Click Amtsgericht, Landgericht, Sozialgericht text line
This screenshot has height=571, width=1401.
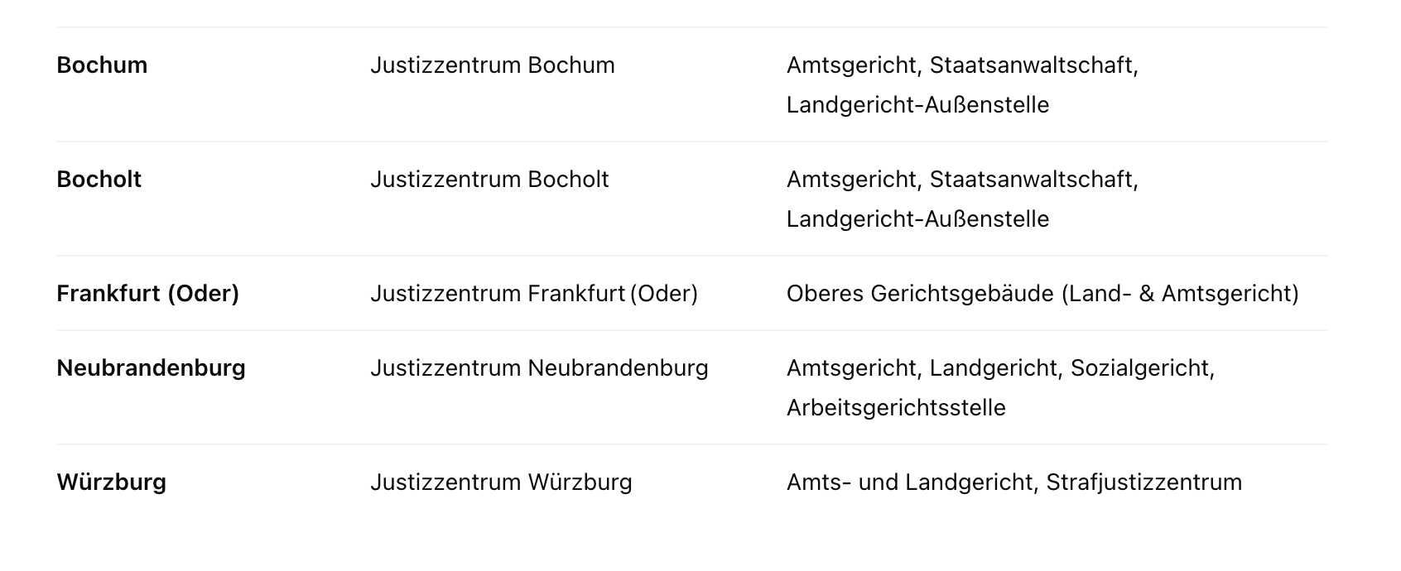click(1000, 368)
